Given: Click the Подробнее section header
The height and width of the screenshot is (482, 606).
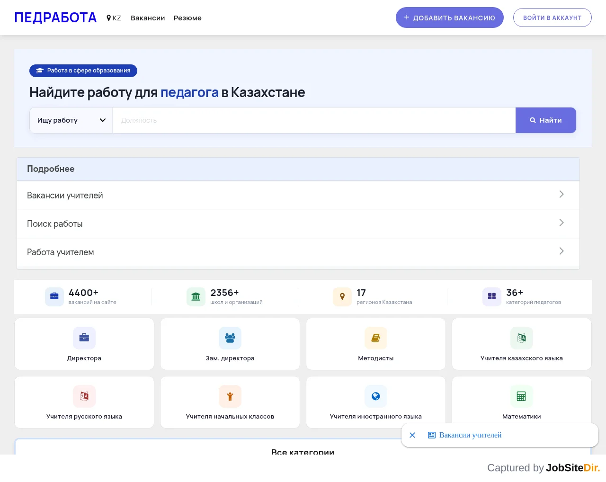Looking at the screenshot, I should click(x=298, y=169).
